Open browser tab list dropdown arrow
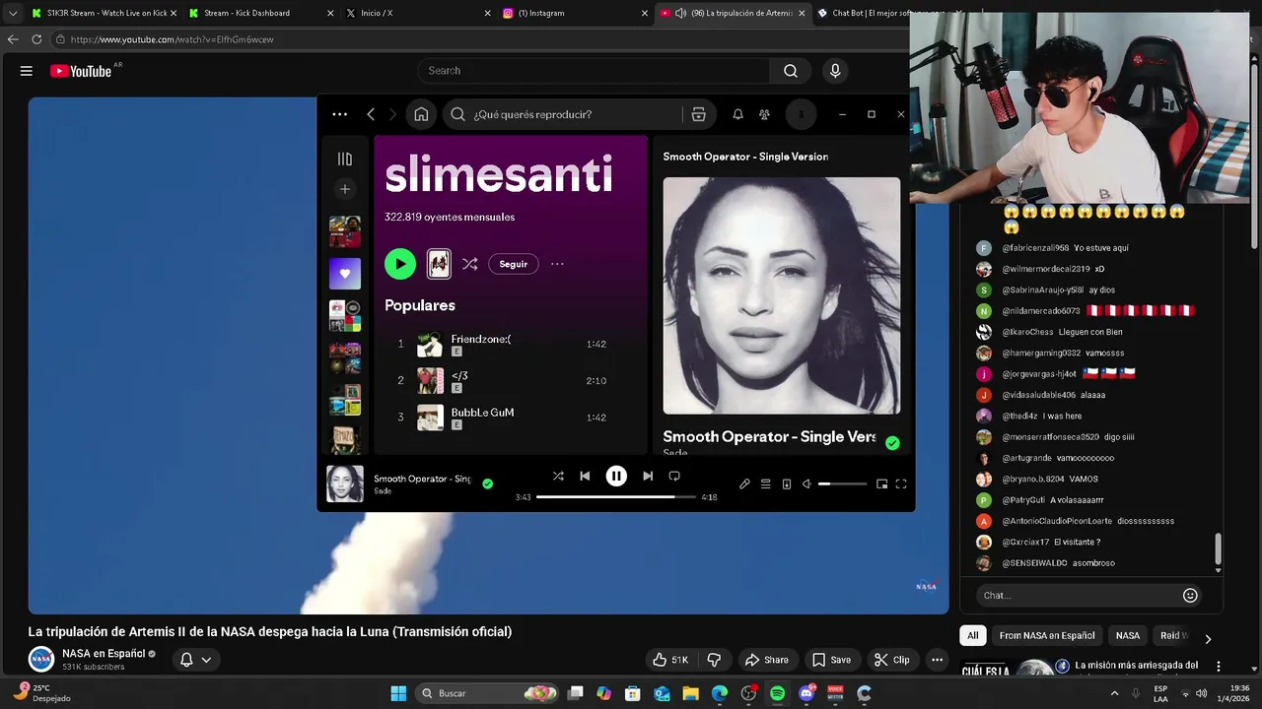1262x709 pixels. pyautogui.click(x=13, y=13)
